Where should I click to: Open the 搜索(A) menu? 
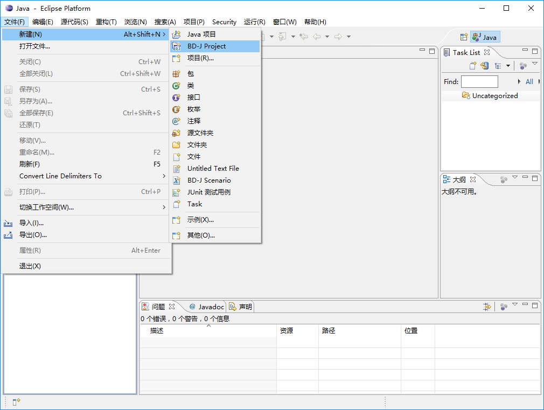[x=165, y=22]
